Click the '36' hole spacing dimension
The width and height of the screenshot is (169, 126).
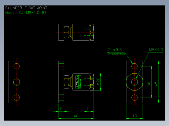149,84
